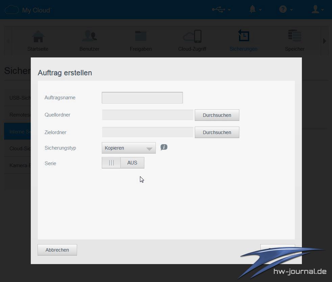Toggle the Serie switch from AUS
Viewport: 332px width, 282px height.
tap(123, 163)
